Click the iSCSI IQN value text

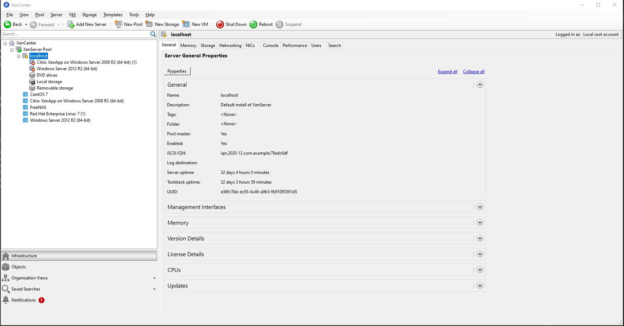coord(254,153)
